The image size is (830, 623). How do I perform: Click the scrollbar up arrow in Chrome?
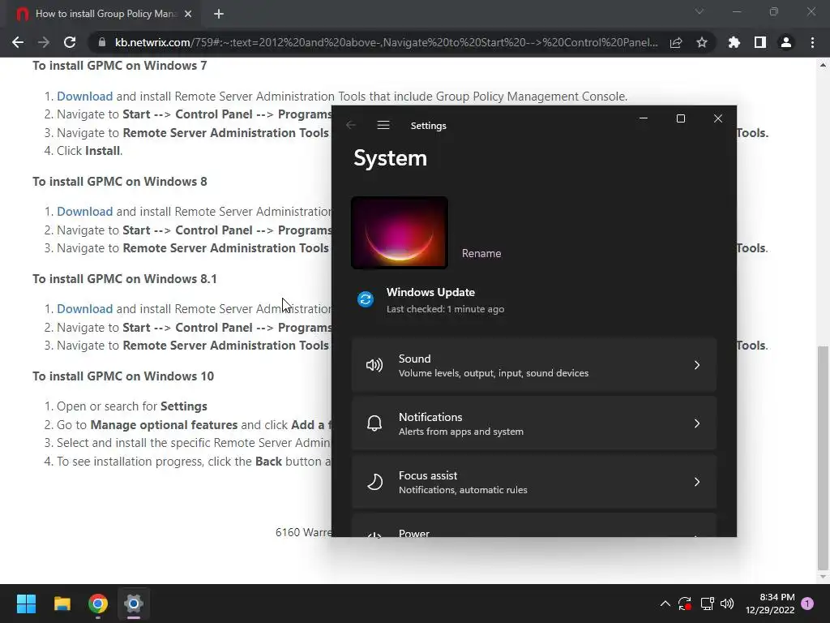point(822,65)
